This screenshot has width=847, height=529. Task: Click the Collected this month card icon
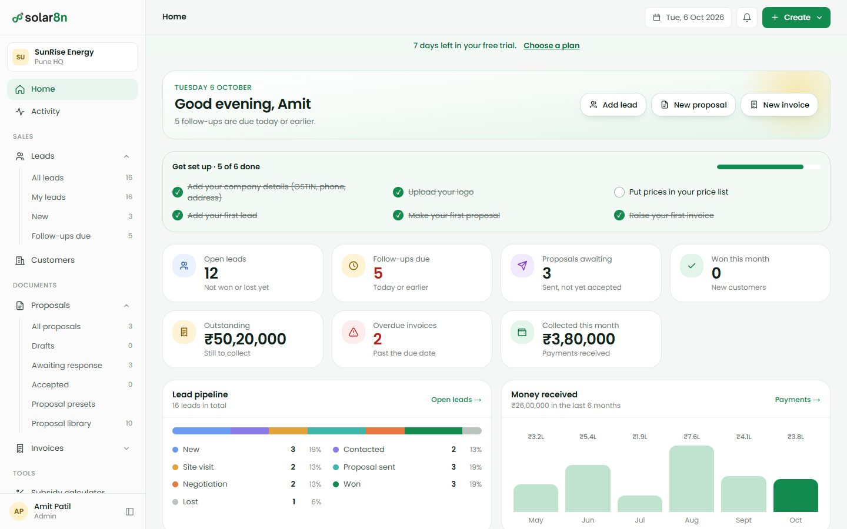pos(522,332)
